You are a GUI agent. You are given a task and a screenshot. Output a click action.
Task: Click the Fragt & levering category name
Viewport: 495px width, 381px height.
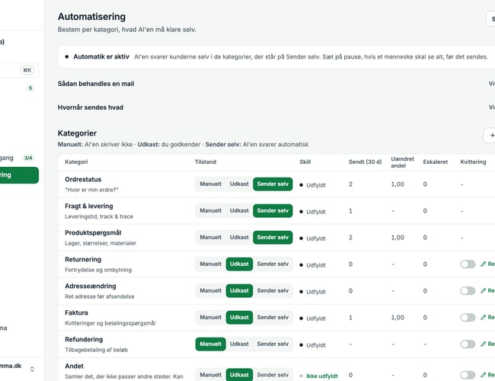[x=89, y=206]
